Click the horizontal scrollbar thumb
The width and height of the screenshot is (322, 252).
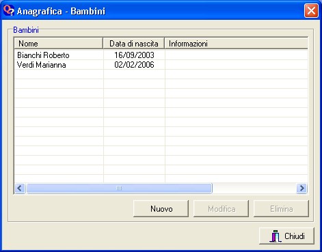[x=119, y=188]
